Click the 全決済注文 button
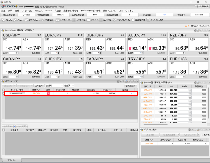The image size is (210, 163). (130, 86)
